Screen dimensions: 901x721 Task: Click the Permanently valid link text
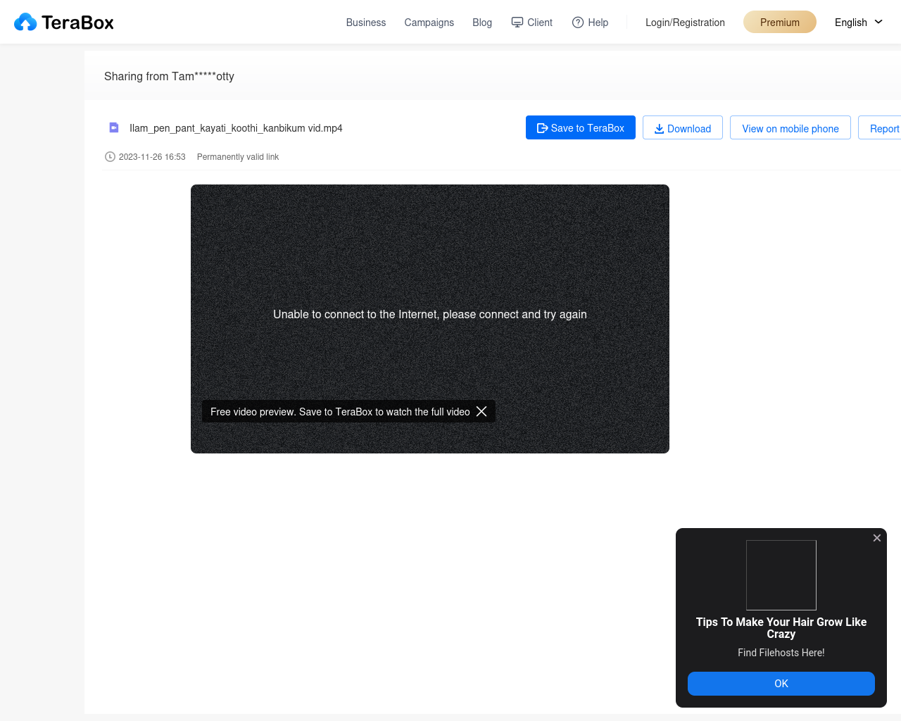[238, 157]
